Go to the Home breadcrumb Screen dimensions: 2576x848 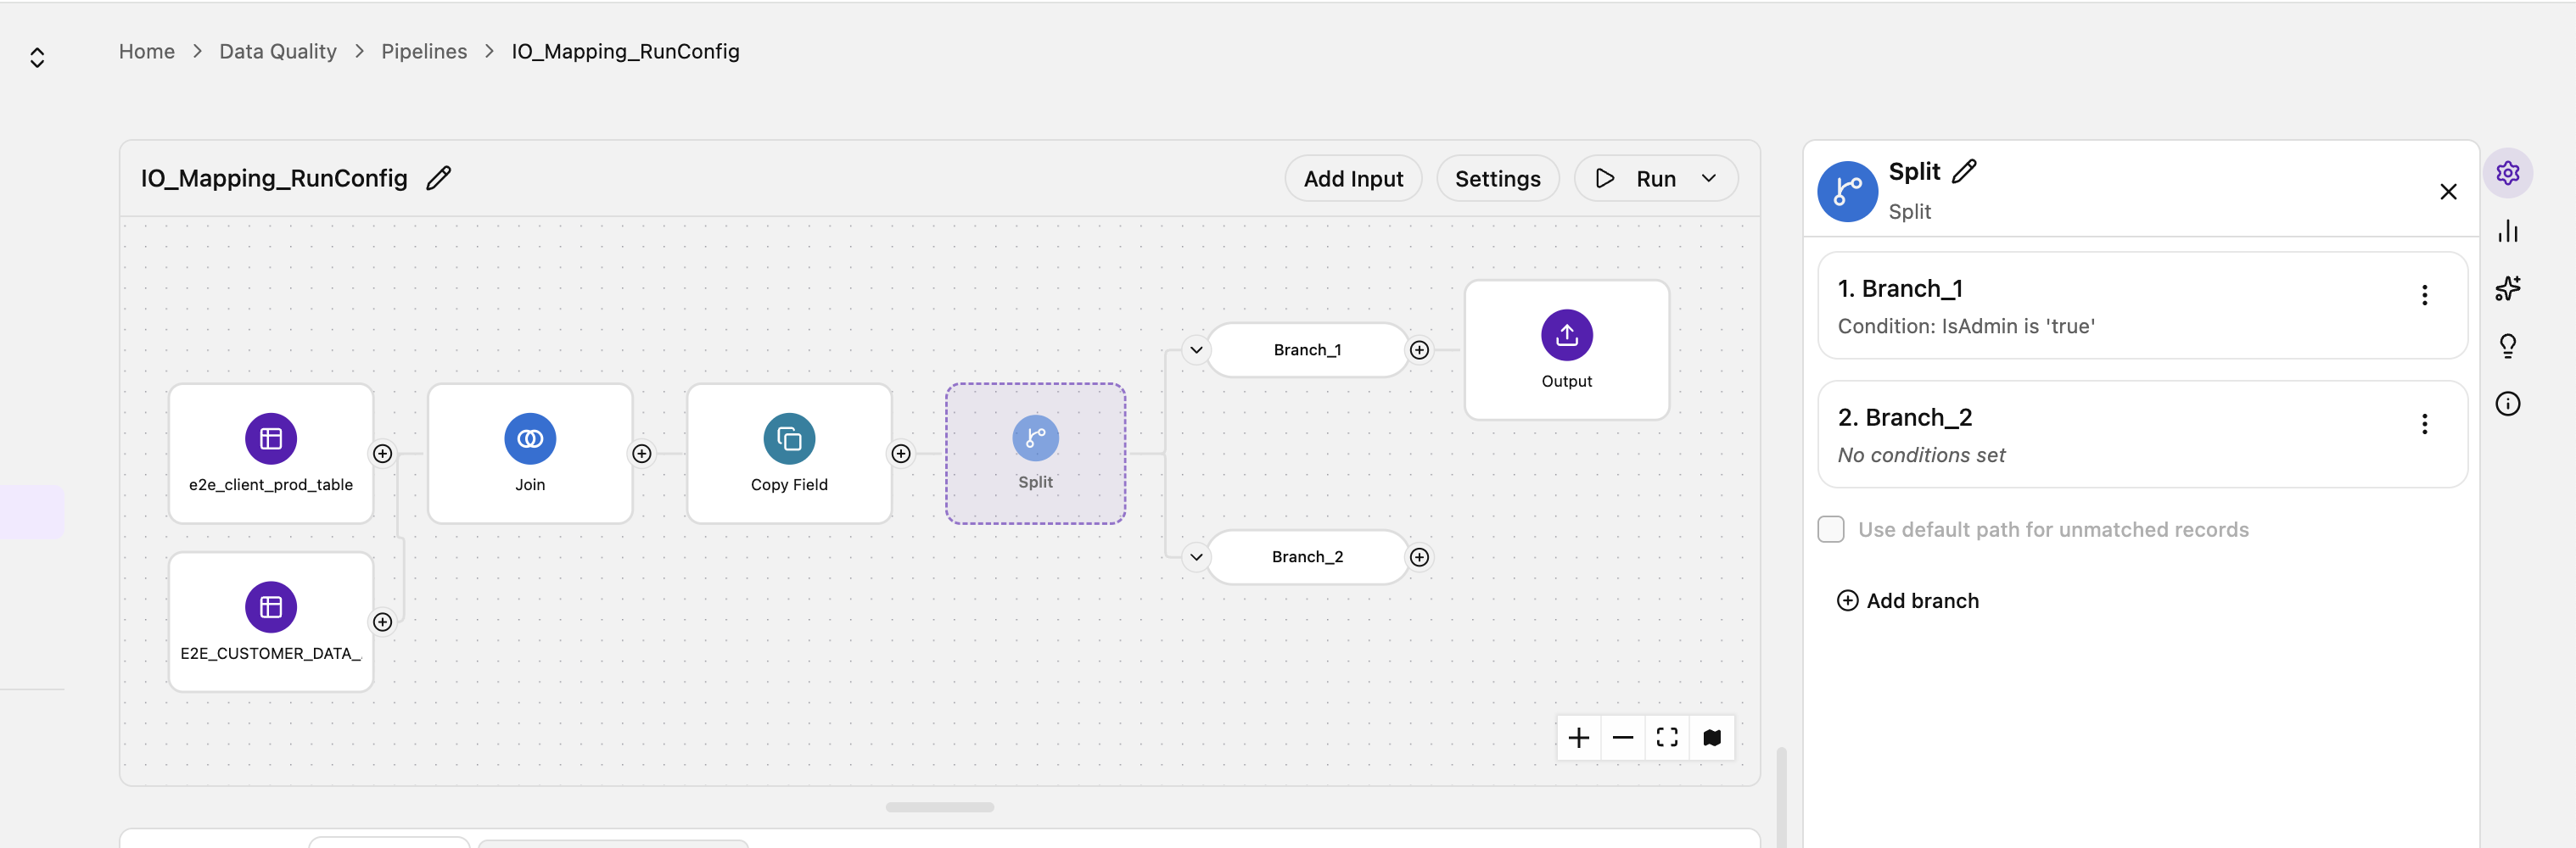click(x=147, y=51)
